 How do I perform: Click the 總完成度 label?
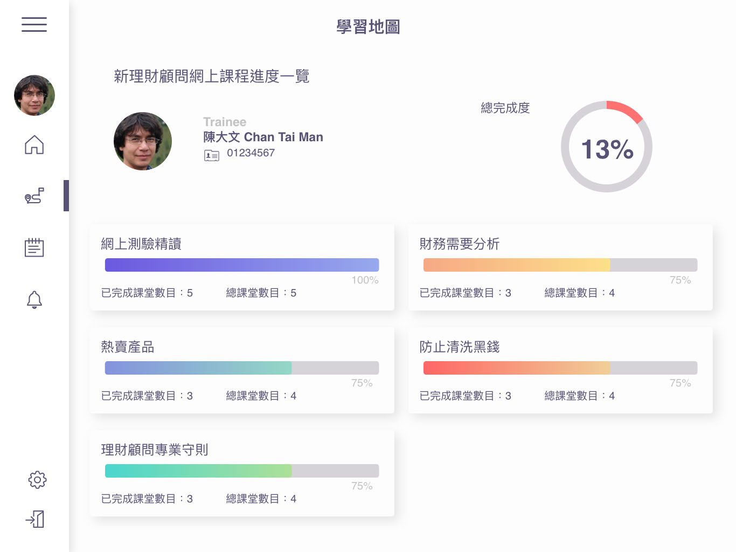click(x=505, y=108)
